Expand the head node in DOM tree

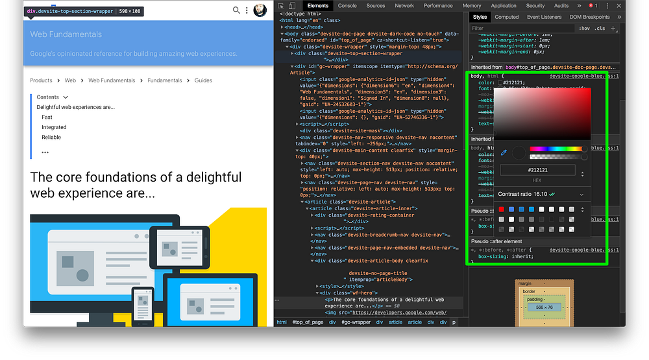(282, 27)
